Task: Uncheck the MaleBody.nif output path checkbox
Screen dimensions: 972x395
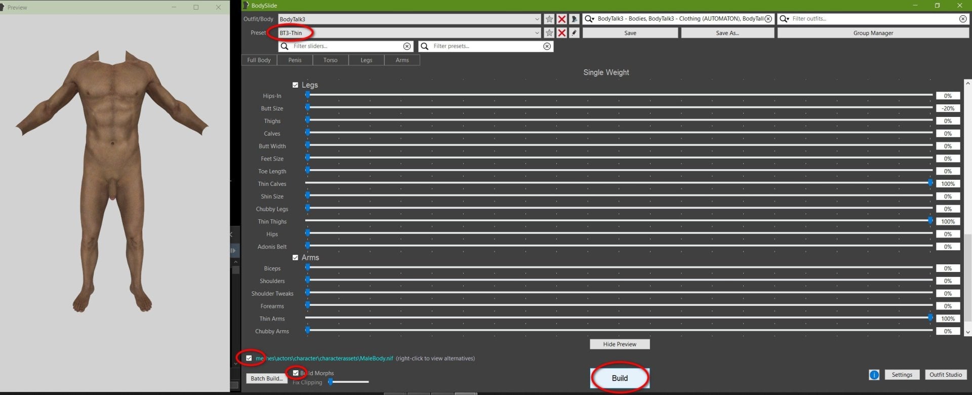Action: pyautogui.click(x=249, y=358)
